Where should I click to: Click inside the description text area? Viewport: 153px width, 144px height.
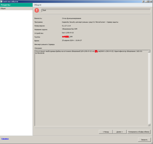(x=91, y=88)
